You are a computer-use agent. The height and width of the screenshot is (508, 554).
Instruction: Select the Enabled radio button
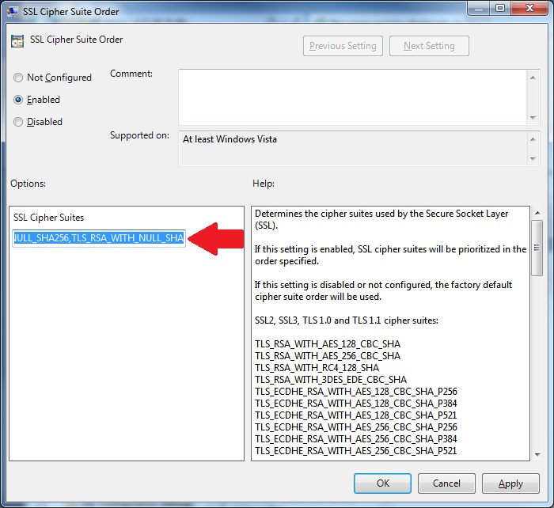19,100
